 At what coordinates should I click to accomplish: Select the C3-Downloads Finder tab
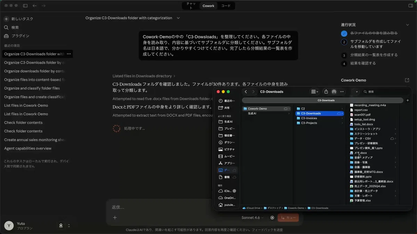[323, 100]
